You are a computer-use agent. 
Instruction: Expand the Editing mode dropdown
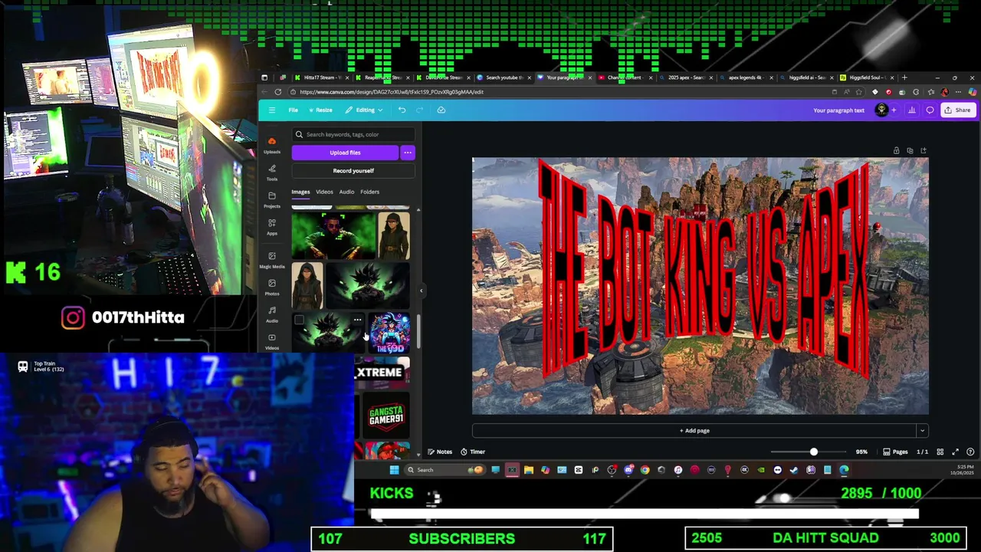click(363, 110)
